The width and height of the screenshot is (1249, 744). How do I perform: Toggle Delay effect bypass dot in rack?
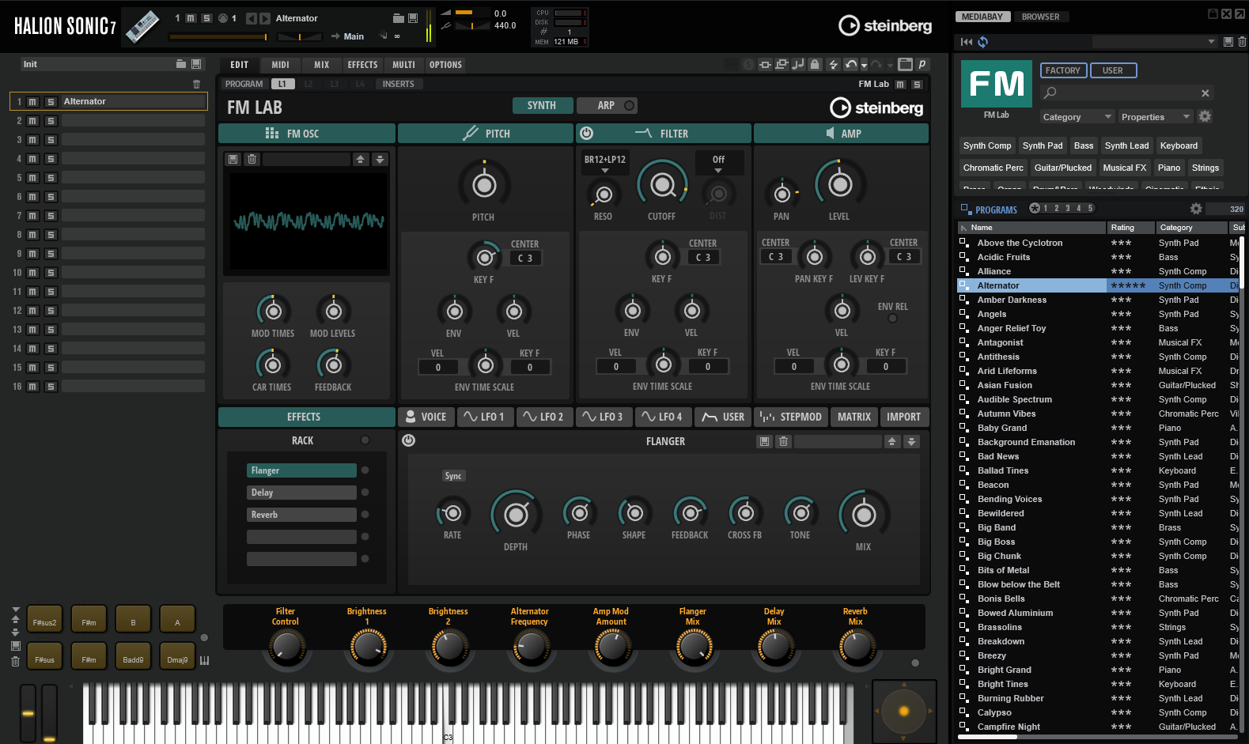(365, 493)
